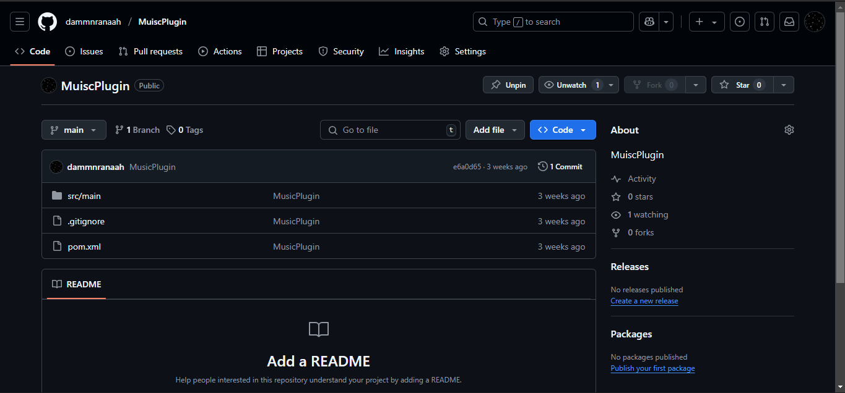
Task: Click dammnranaah author name in commit row
Action: (x=96, y=167)
